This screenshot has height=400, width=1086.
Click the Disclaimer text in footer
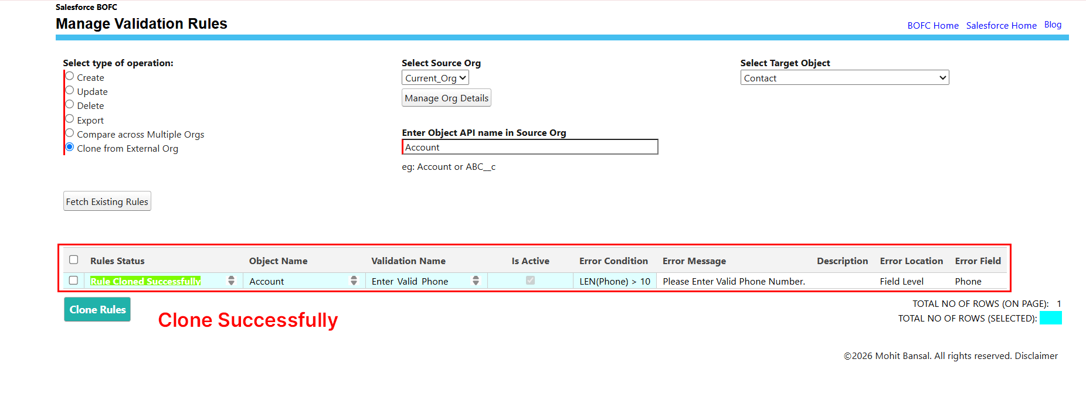(1036, 356)
